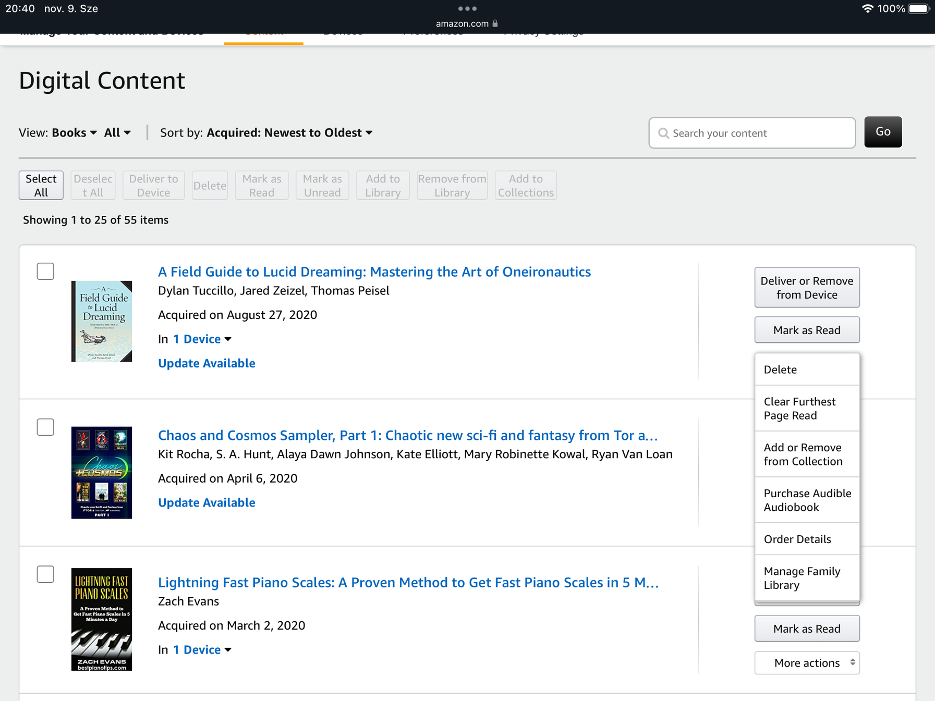The width and height of the screenshot is (935, 701).
Task: Choose Order Details from the menu
Action: 797,539
